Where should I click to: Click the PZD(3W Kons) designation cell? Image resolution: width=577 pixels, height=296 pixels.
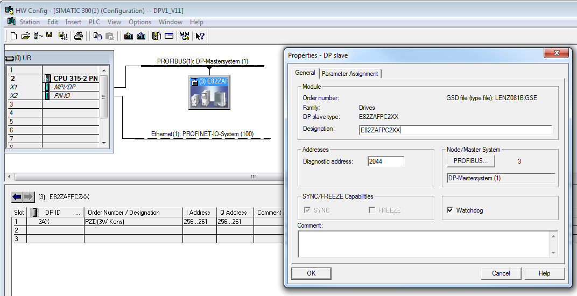(133, 222)
